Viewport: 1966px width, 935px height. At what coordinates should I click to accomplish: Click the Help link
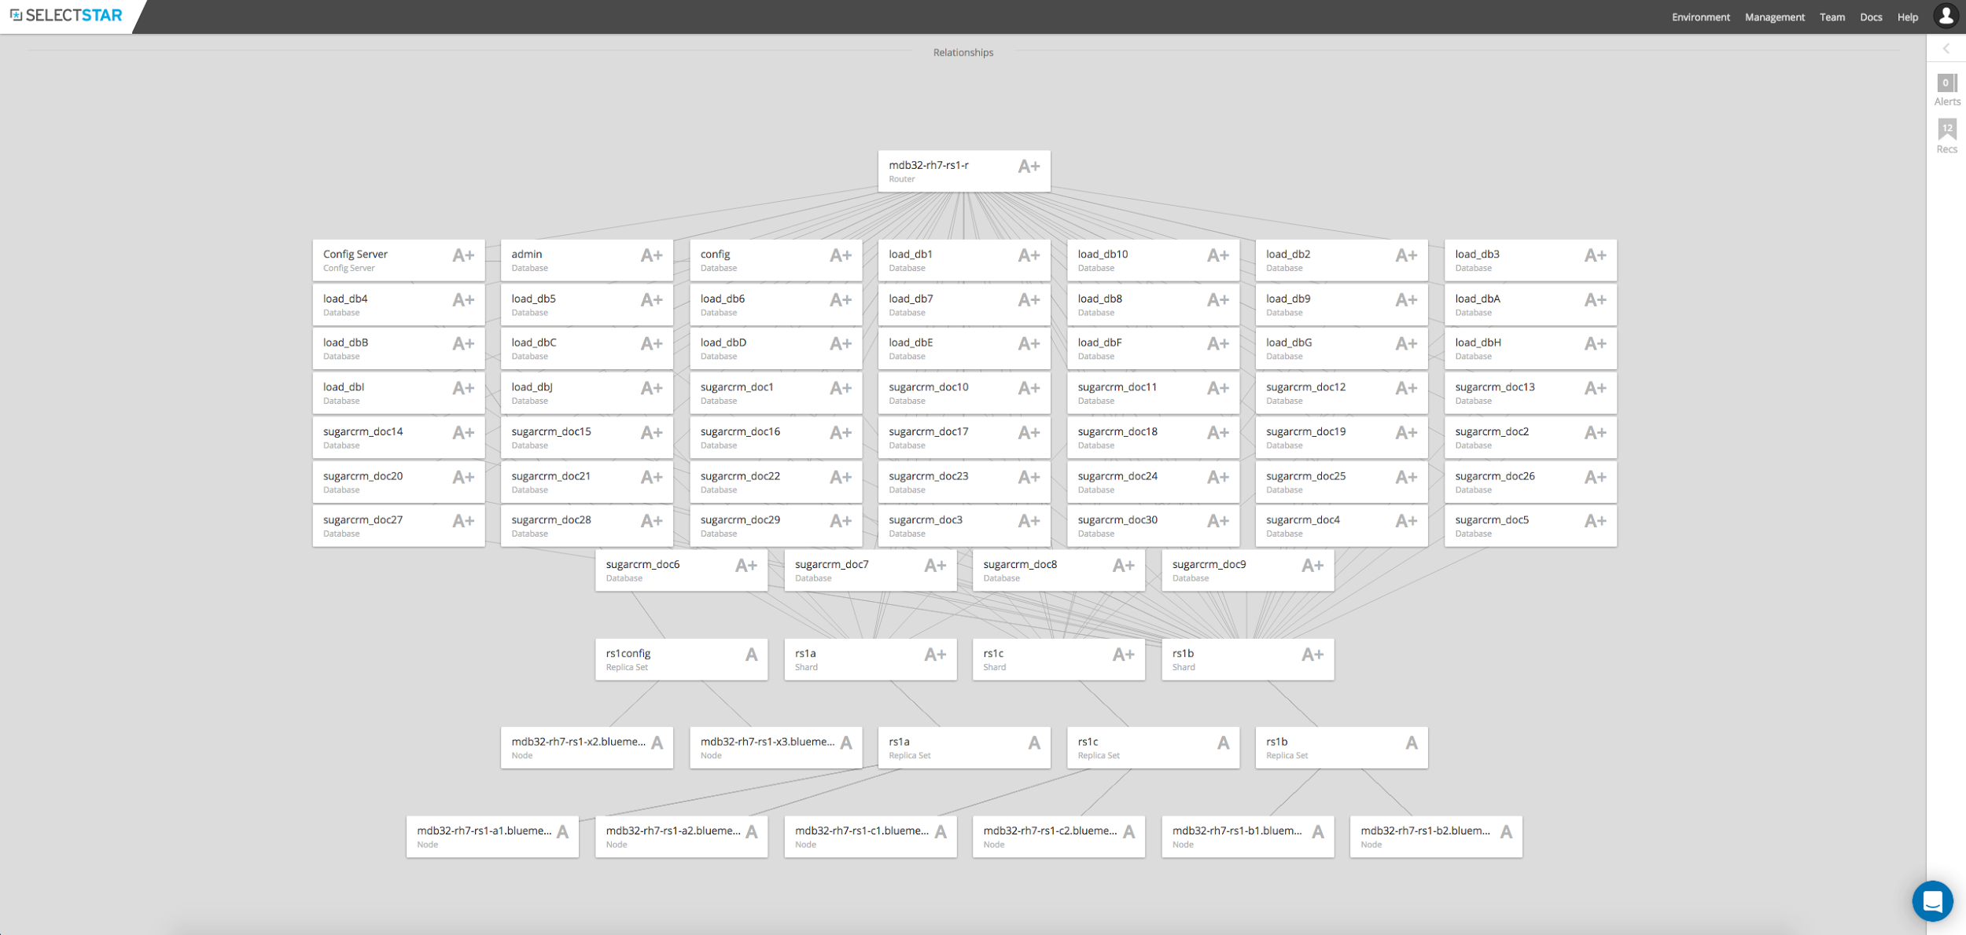click(1907, 17)
